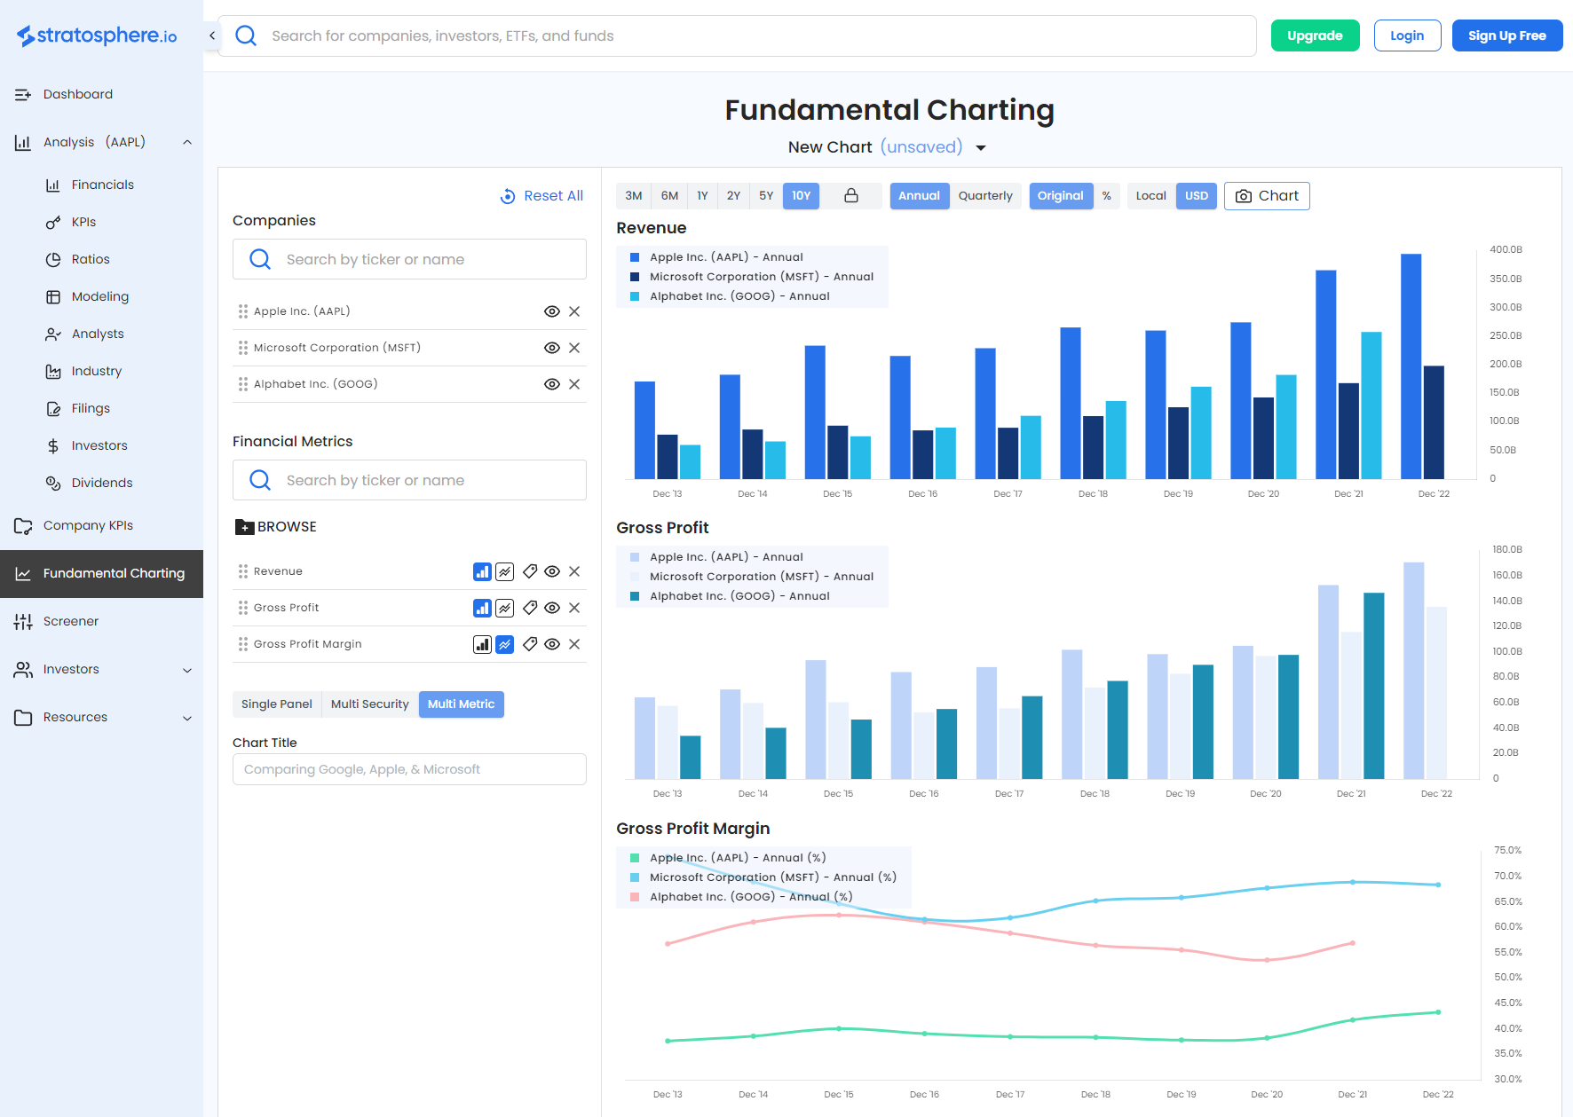Collapse the Analysis (AAPL) sidebar section
This screenshot has height=1117, width=1573.
pos(186,142)
